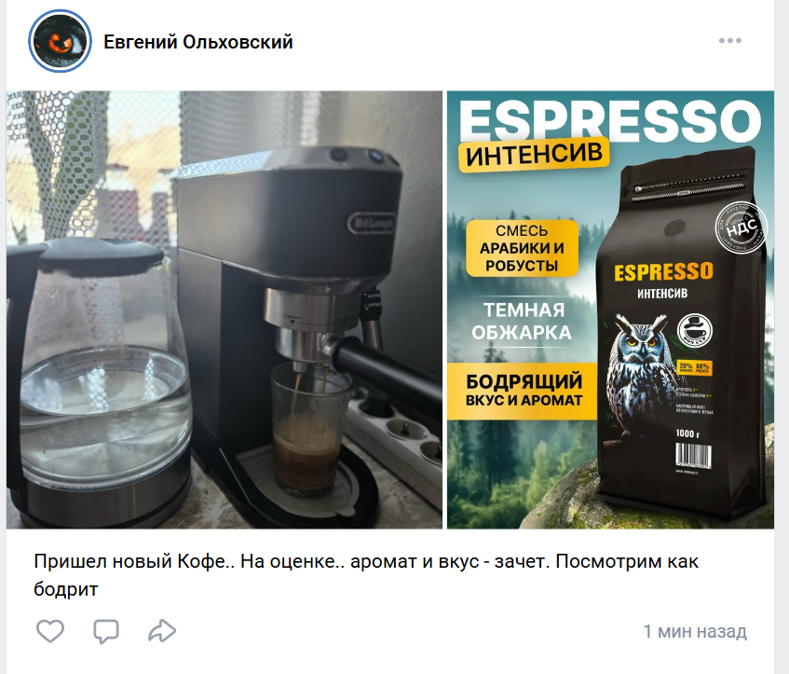This screenshot has width=789, height=674.
Task: Click the 'СМЕСЬ АРАБИКИ И РОБУСТЫ' yellow label
Action: tap(522, 248)
